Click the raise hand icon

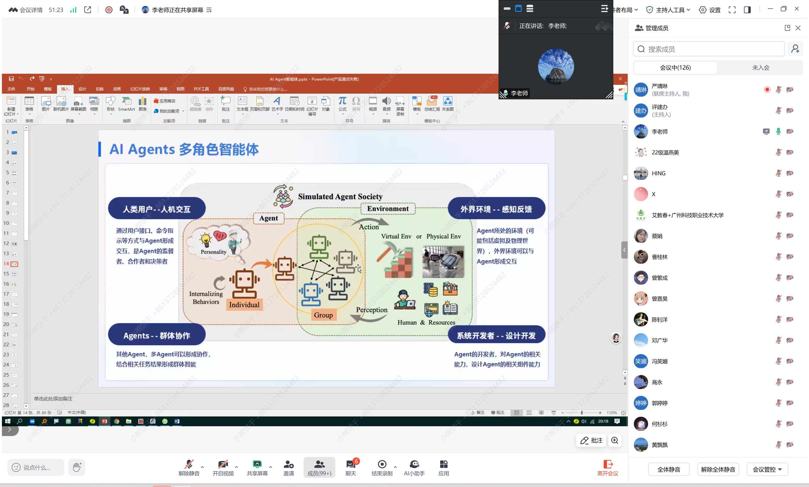pos(77,467)
